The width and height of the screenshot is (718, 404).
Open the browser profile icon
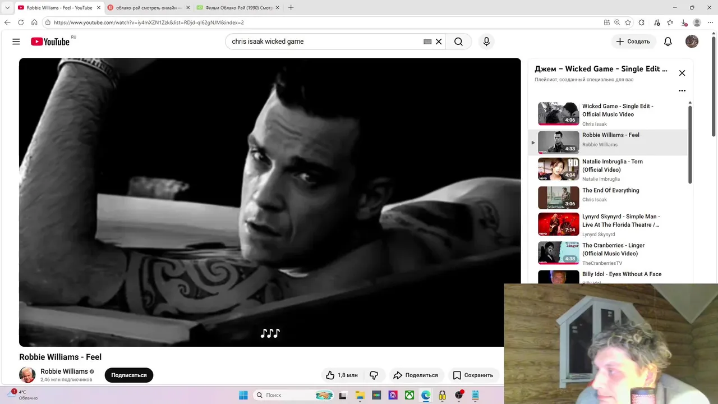[x=697, y=22]
